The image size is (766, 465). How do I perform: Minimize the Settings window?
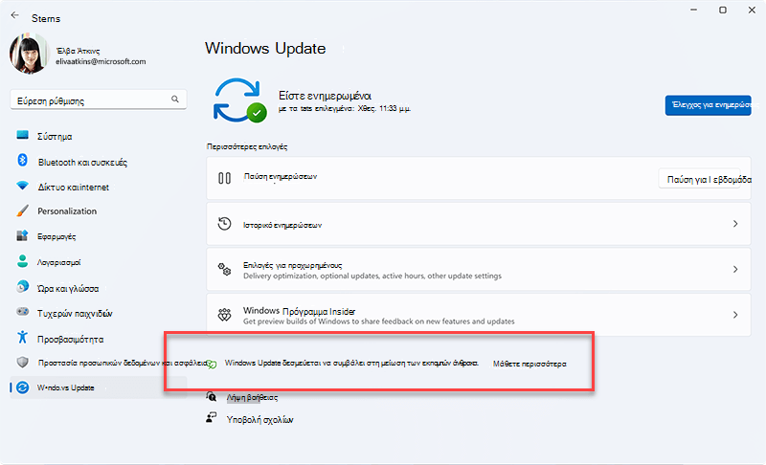pyautogui.click(x=693, y=10)
